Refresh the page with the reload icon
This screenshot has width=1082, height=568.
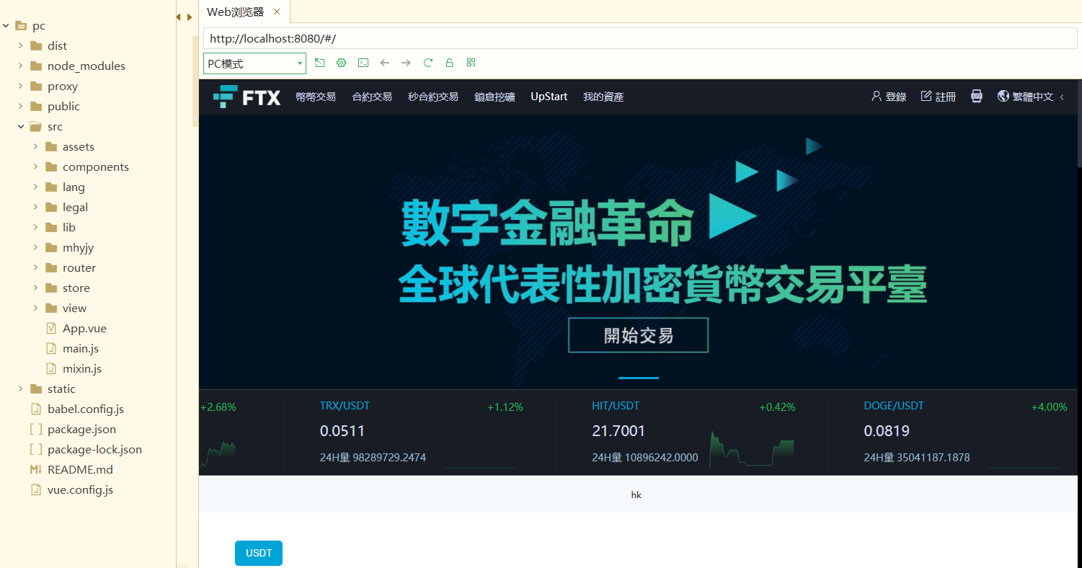point(427,63)
